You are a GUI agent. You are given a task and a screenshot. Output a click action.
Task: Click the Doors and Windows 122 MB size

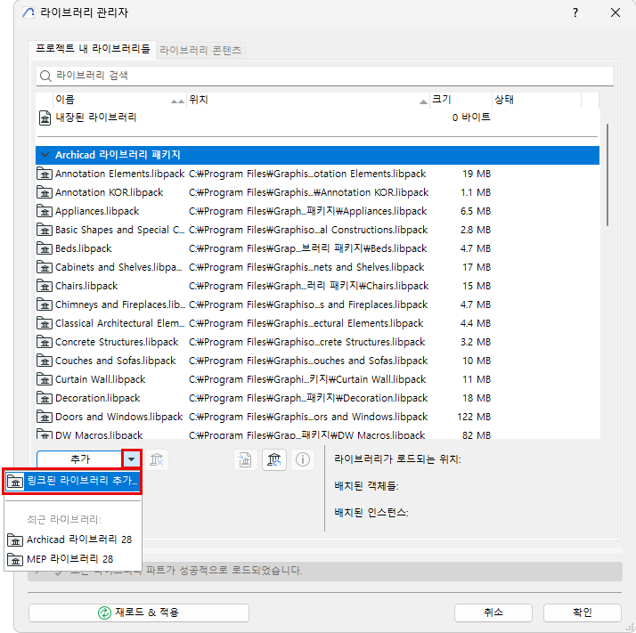(x=474, y=417)
